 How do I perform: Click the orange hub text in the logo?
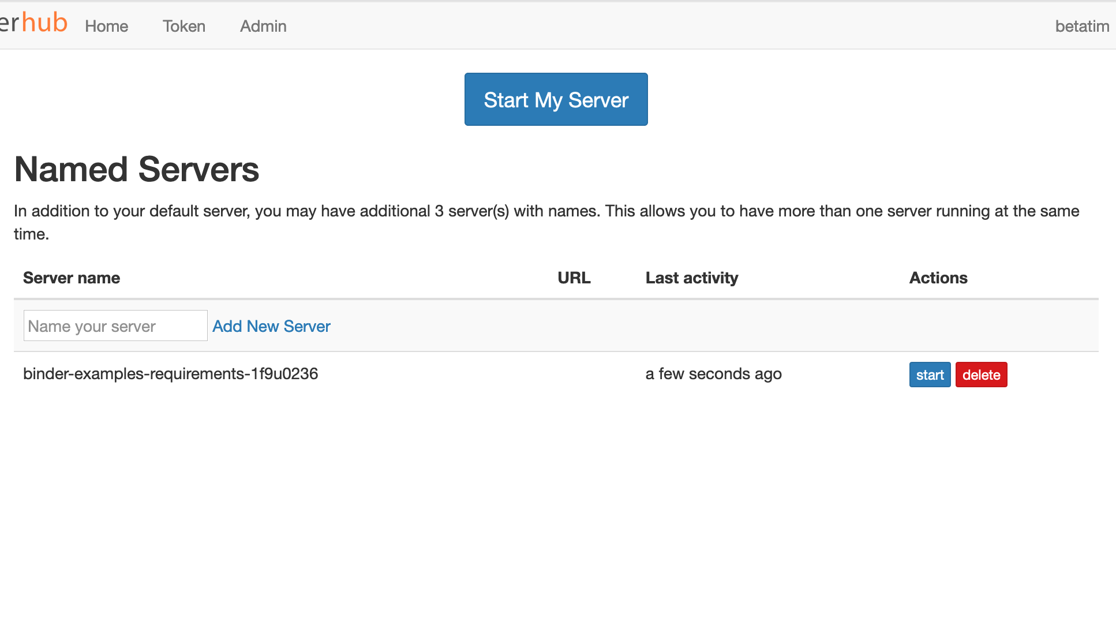coord(45,22)
